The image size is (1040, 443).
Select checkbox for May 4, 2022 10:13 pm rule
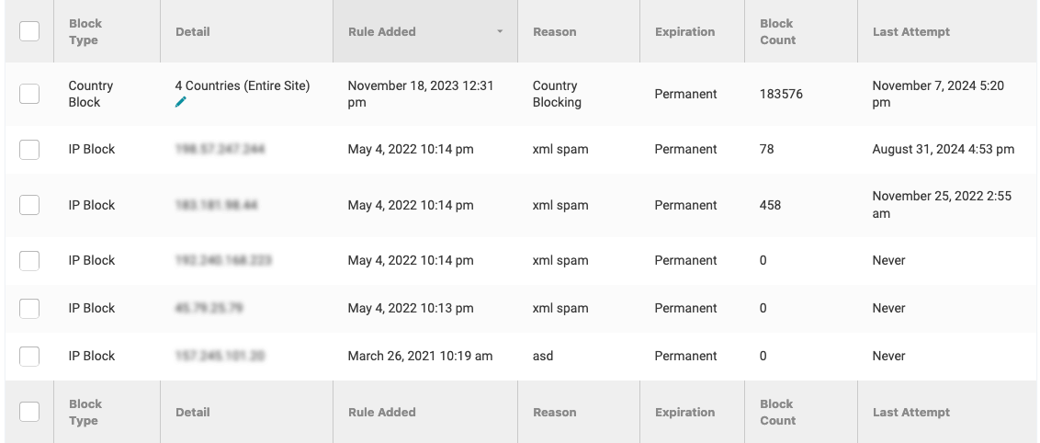click(29, 308)
